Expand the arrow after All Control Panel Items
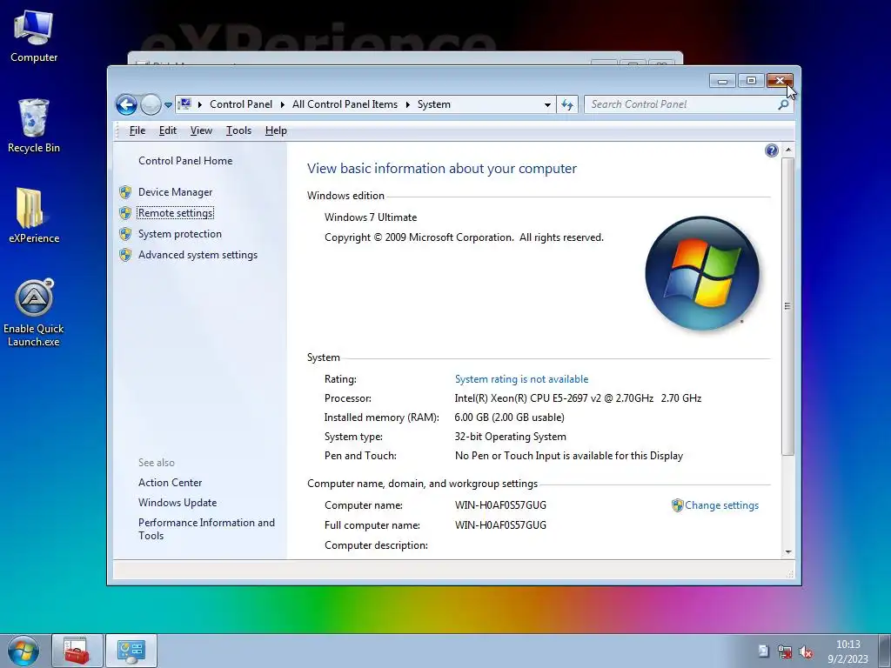 pyautogui.click(x=407, y=104)
